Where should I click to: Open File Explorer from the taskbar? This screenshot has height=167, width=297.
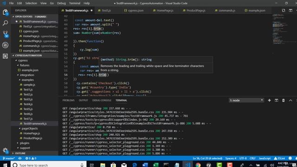[x=103, y=165]
